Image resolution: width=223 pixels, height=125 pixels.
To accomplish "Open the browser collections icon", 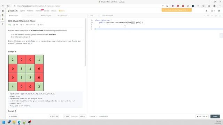I will (209, 6).
